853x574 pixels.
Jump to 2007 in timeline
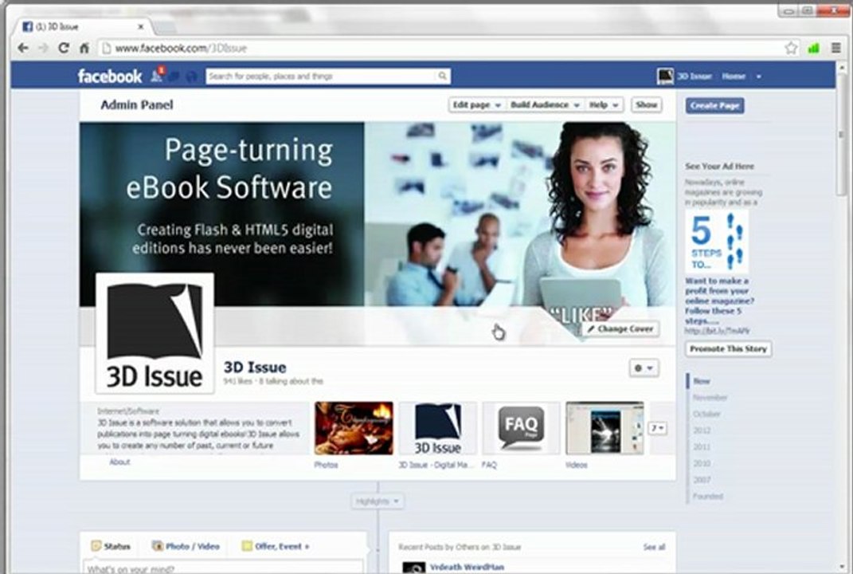pos(702,480)
